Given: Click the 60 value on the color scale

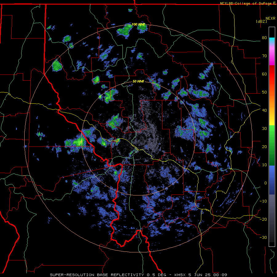Looking at the screenshot, I should tap(264, 74).
